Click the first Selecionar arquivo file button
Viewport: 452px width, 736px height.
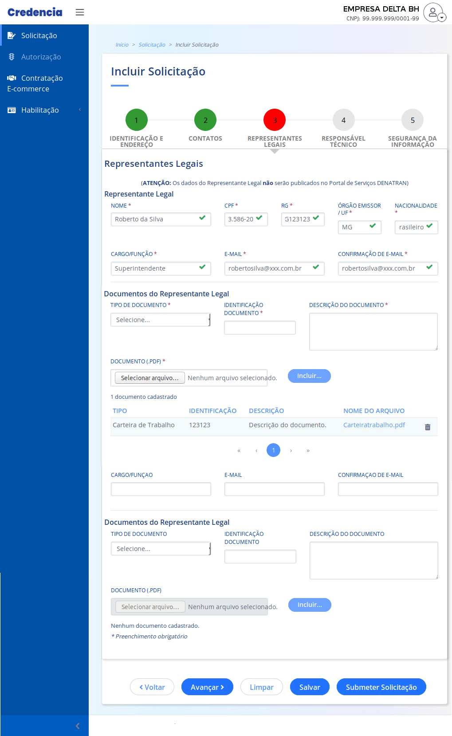coord(149,378)
